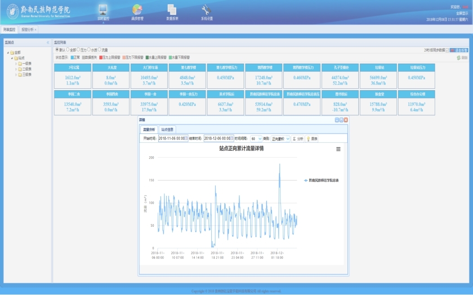Click the green 刷新 refresh icon
Viewport: 473px width, 295px height.
click(x=459, y=57)
